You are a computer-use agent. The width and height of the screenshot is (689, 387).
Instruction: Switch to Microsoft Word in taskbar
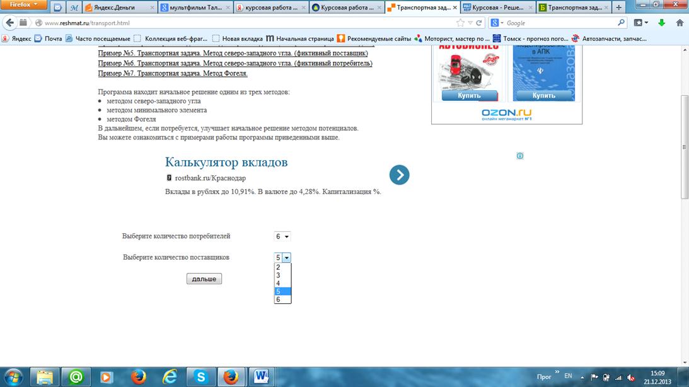262,377
